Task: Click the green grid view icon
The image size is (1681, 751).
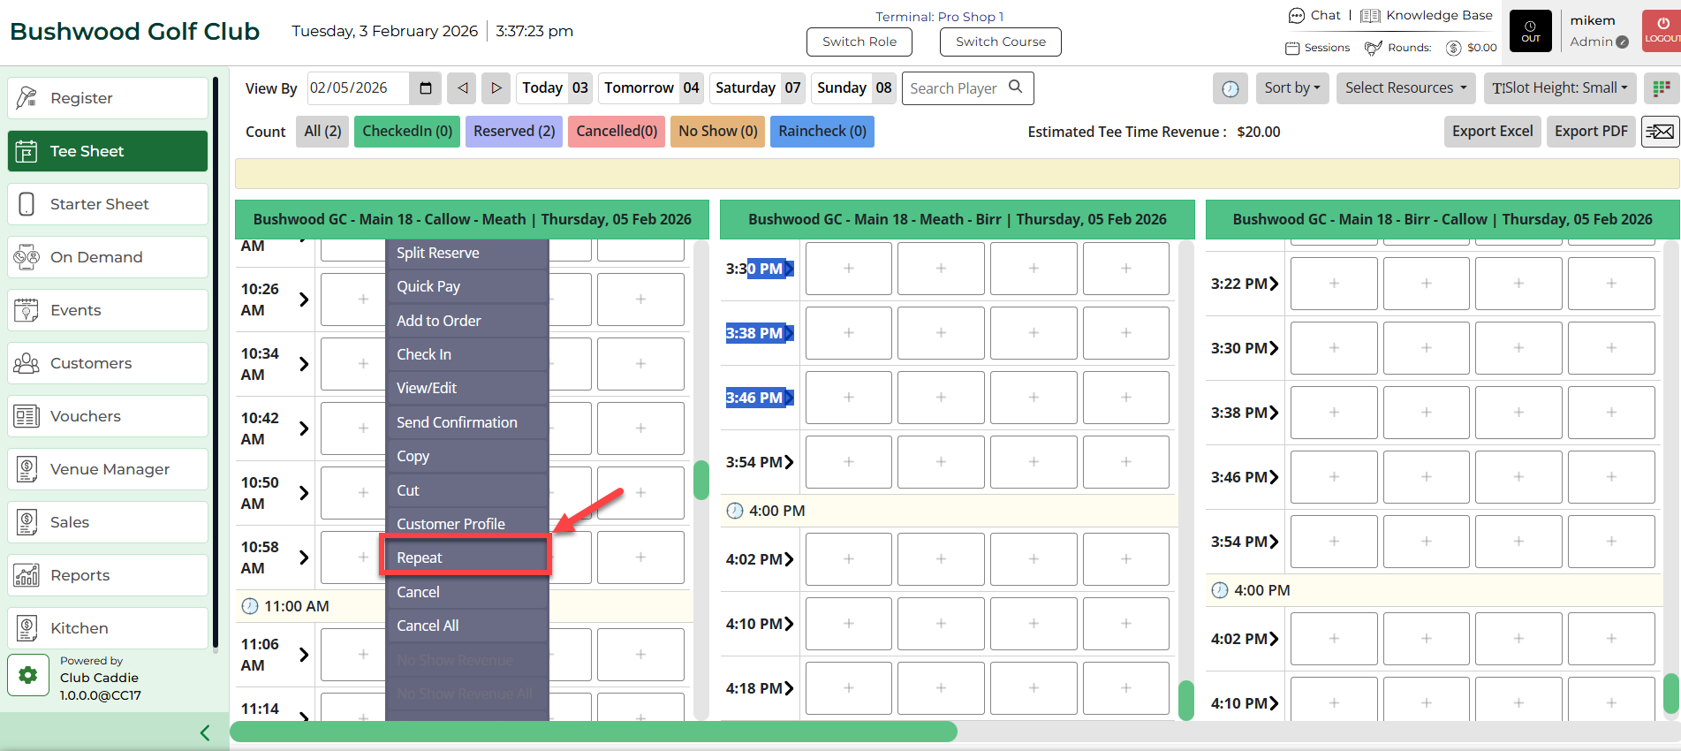Action: point(1662,88)
